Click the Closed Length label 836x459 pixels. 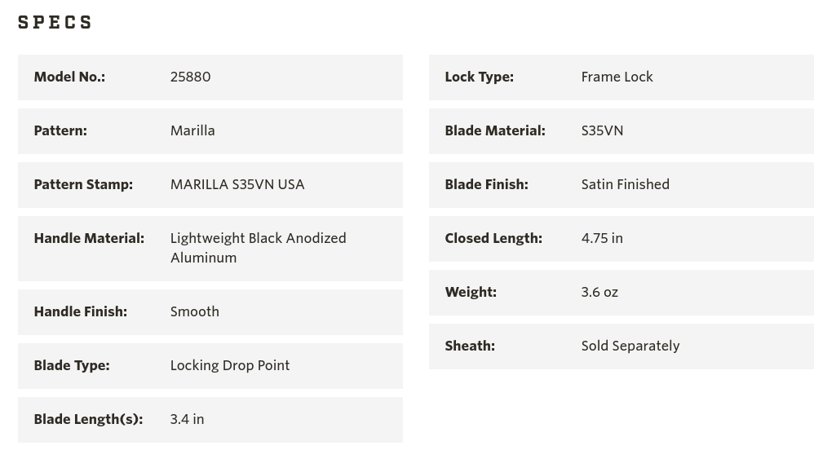(x=493, y=238)
